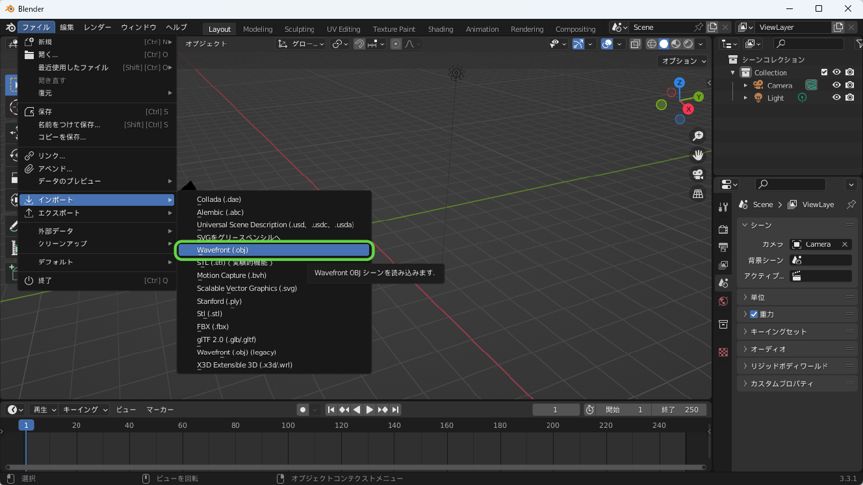The height and width of the screenshot is (485, 863).
Task: Expand the Camera item in outliner
Action: point(745,85)
